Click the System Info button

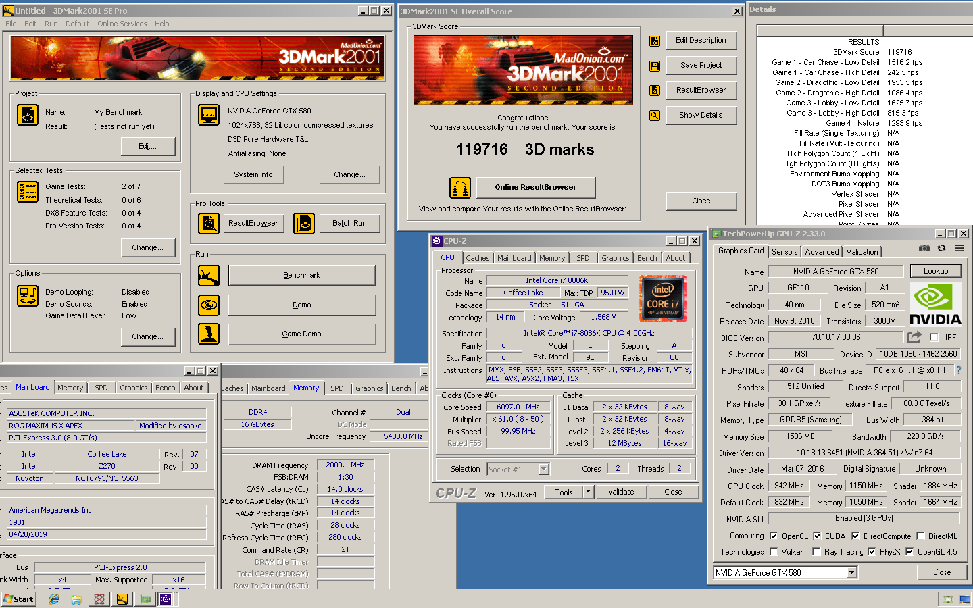[x=253, y=174]
